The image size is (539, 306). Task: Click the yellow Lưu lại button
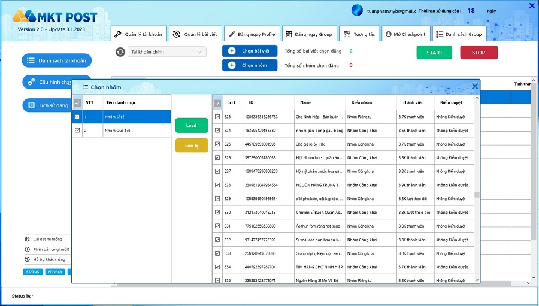[192, 146]
